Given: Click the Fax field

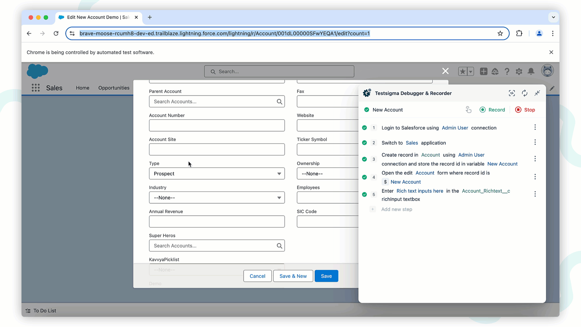Looking at the screenshot, I should tap(328, 101).
